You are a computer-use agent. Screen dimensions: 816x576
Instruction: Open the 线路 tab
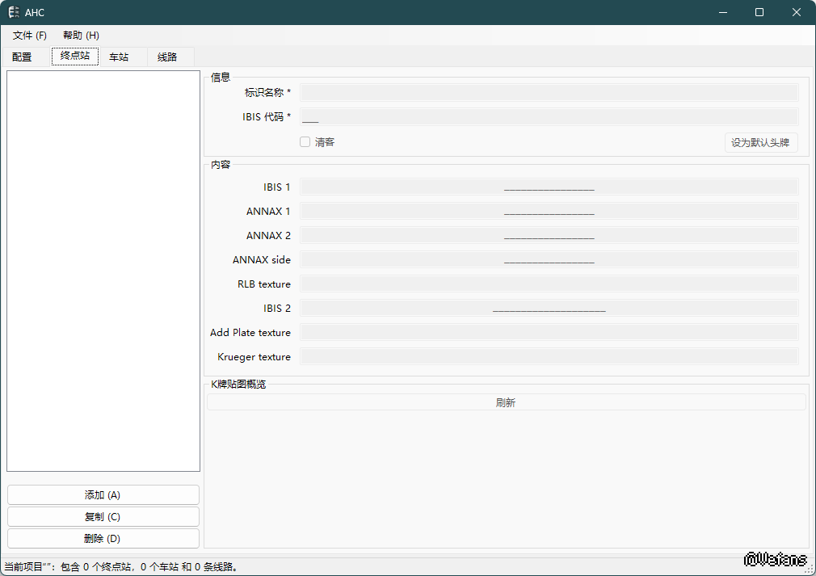click(167, 57)
